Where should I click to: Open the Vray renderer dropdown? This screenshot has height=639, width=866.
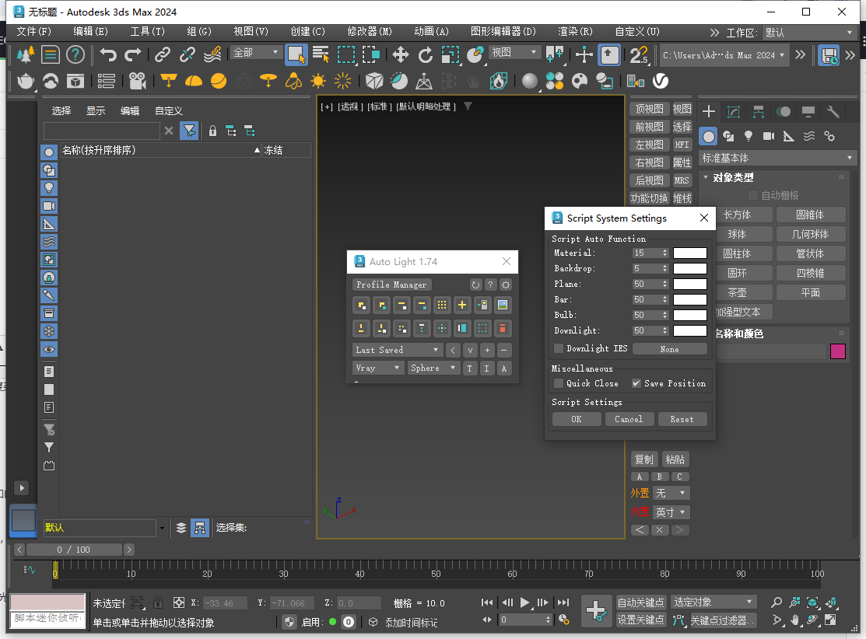click(x=378, y=368)
